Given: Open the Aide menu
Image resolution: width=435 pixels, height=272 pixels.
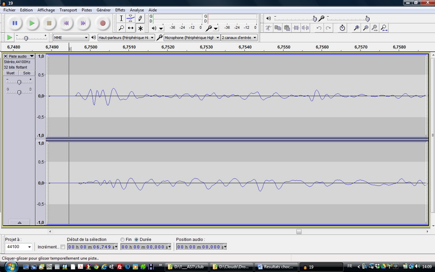Looking at the screenshot, I should pos(153,10).
